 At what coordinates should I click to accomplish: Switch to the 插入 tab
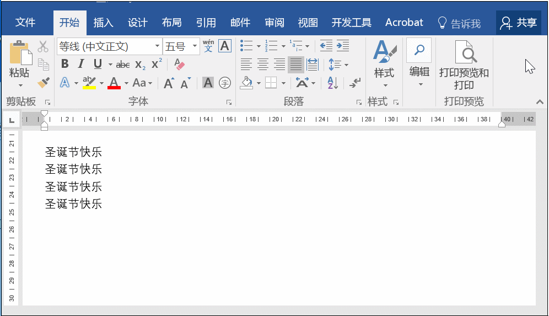click(x=103, y=23)
